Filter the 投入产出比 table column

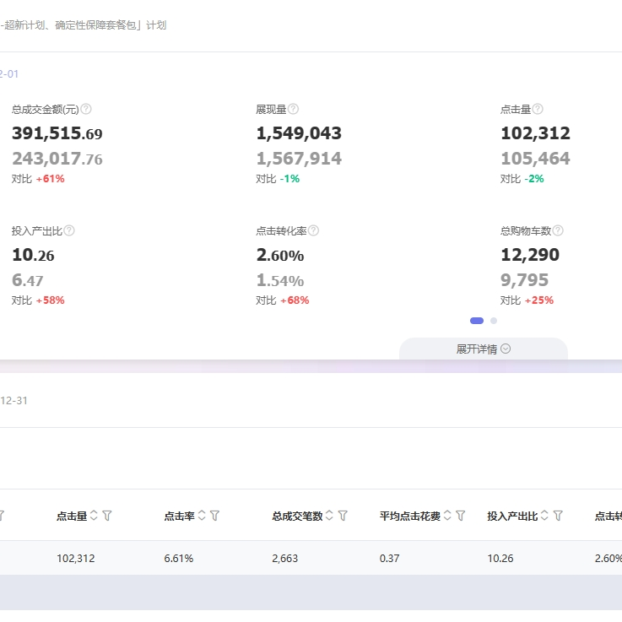point(558,516)
